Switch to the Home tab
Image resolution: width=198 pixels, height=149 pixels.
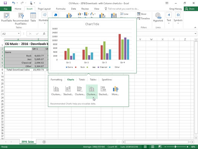pos(18,9)
